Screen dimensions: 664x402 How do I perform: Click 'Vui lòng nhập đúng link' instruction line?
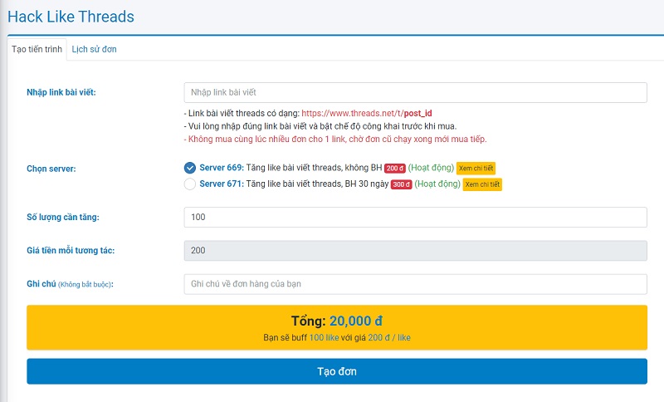[320, 126]
